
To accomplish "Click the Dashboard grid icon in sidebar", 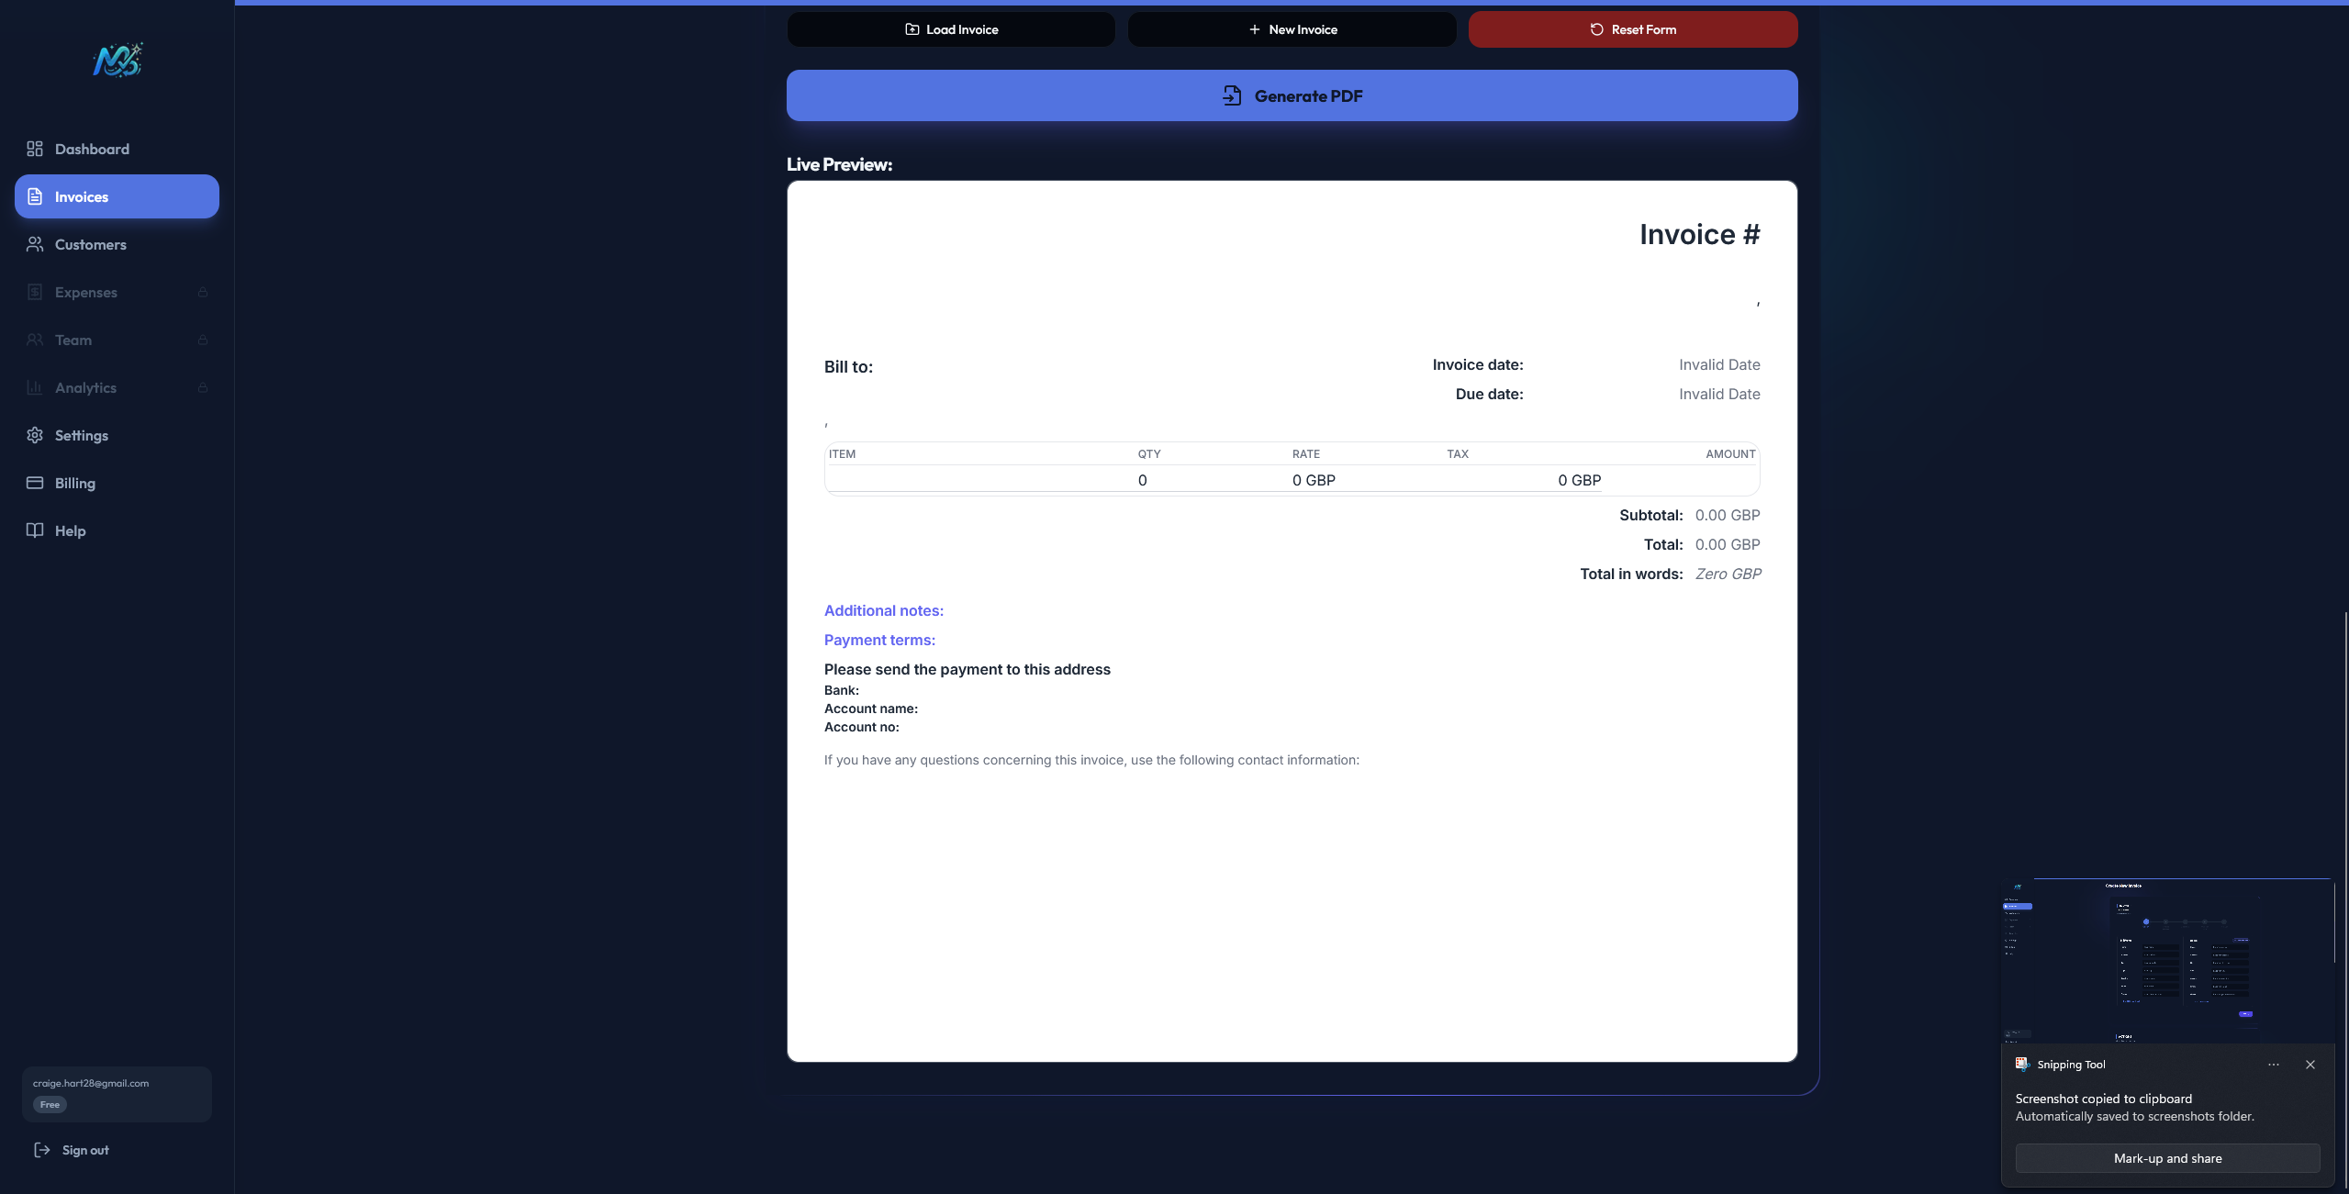I will (x=35, y=149).
